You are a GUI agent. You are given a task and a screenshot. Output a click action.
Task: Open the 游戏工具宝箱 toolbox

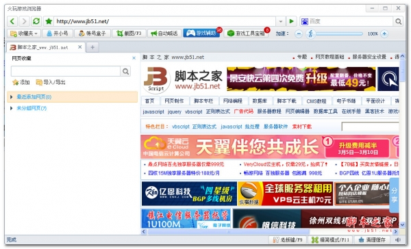[x=246, y=34]
